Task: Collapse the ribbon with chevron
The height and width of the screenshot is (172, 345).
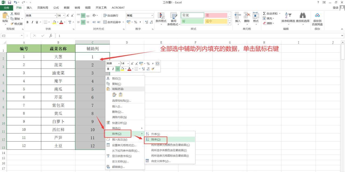Action: click(x=342, y=29)
